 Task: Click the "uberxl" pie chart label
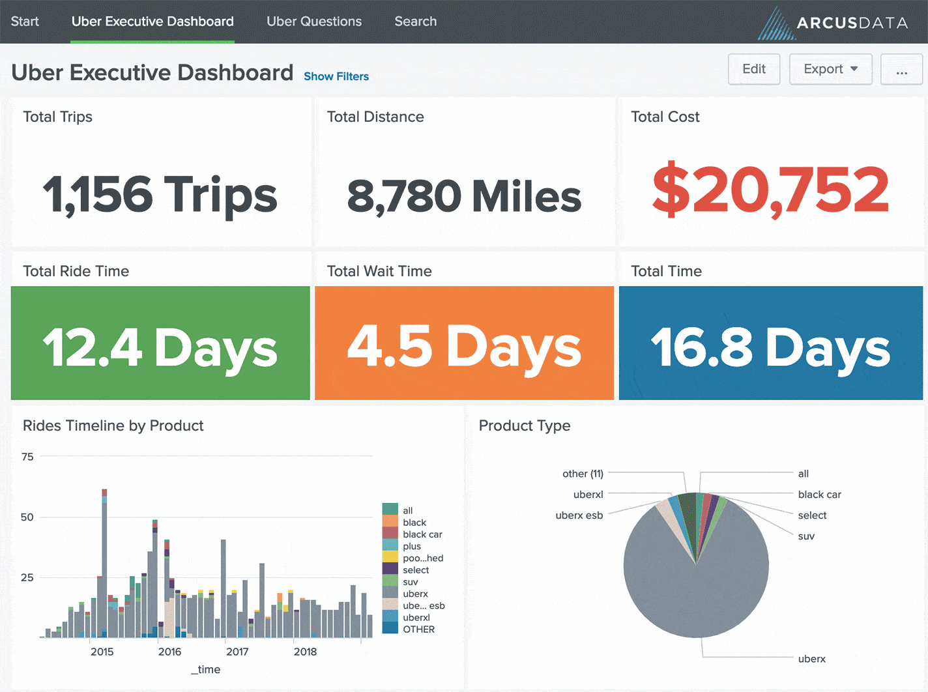point(587,495)
